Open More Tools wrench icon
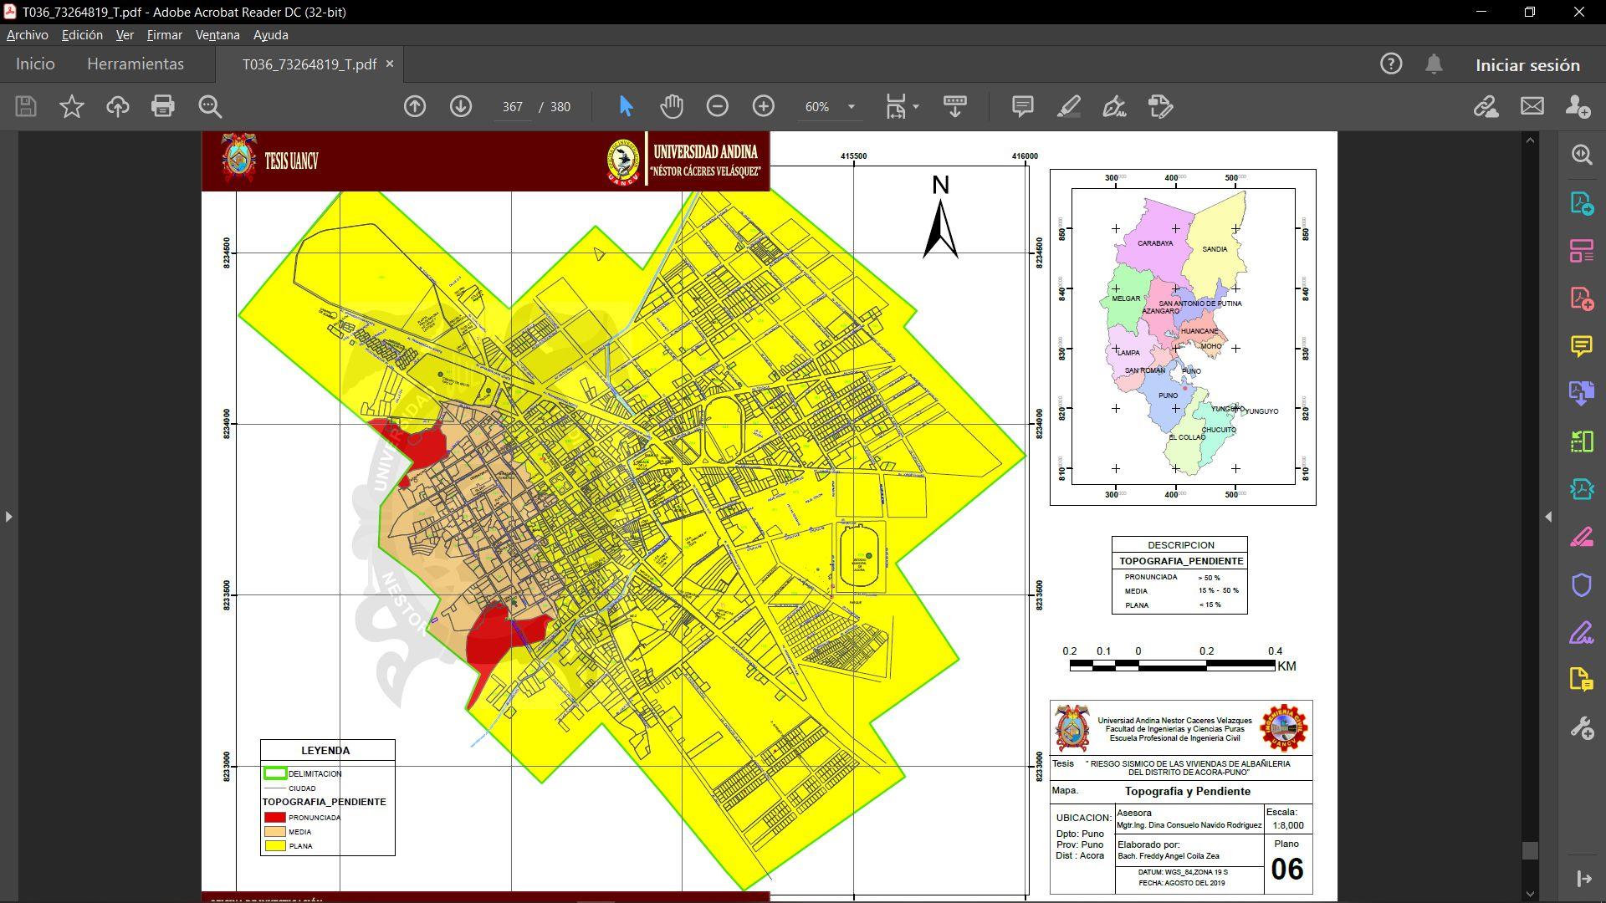1606x903 pixels. 1581,728
